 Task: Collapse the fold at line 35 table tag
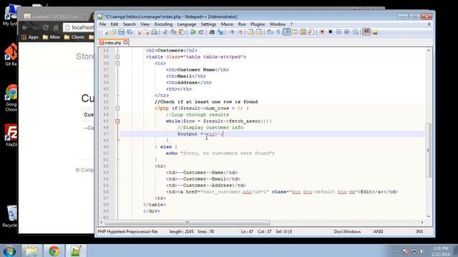tap(117, 57)
